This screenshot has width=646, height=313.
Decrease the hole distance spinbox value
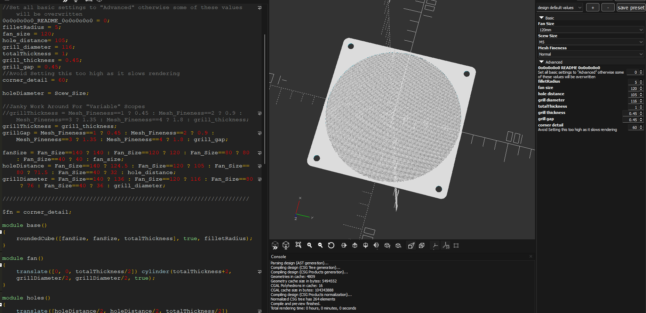pyautogui.click(x=641, y=96)
